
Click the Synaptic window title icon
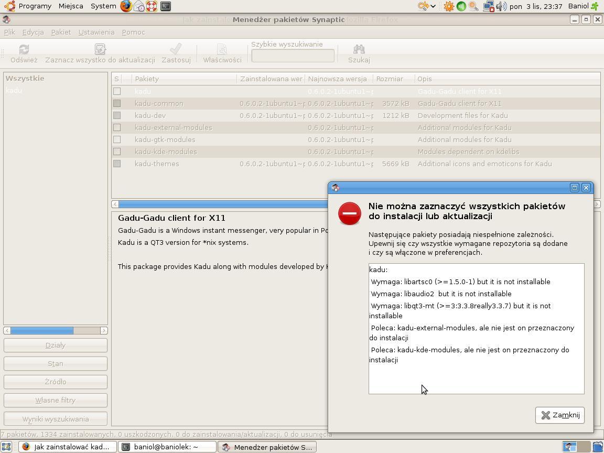tap(6, 19)
